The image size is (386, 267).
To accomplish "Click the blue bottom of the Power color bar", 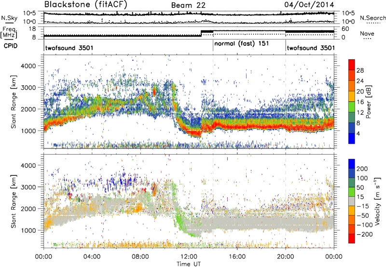I will [352, 139].
